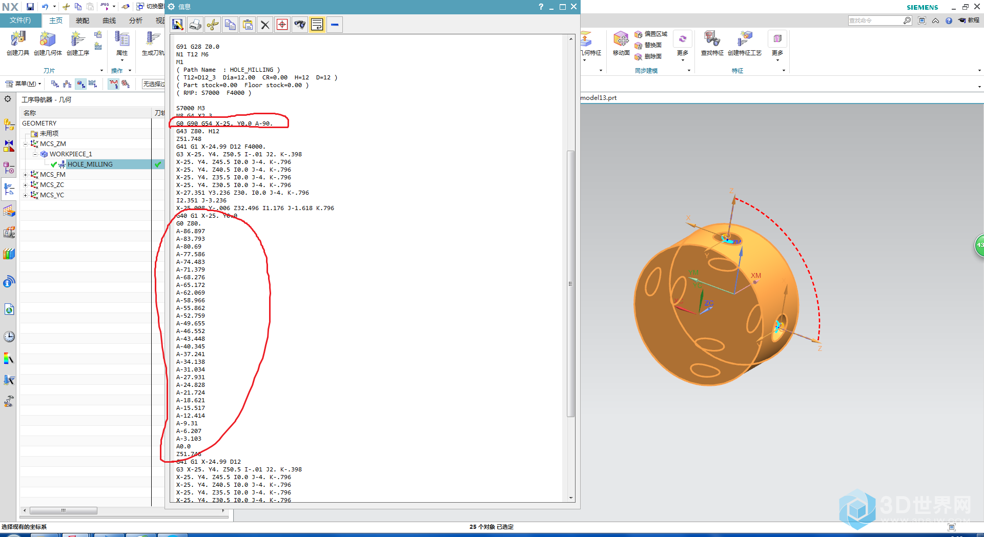Open the 菜单(M) dropdown
This screenshot has height=537, width=984.
23,84
